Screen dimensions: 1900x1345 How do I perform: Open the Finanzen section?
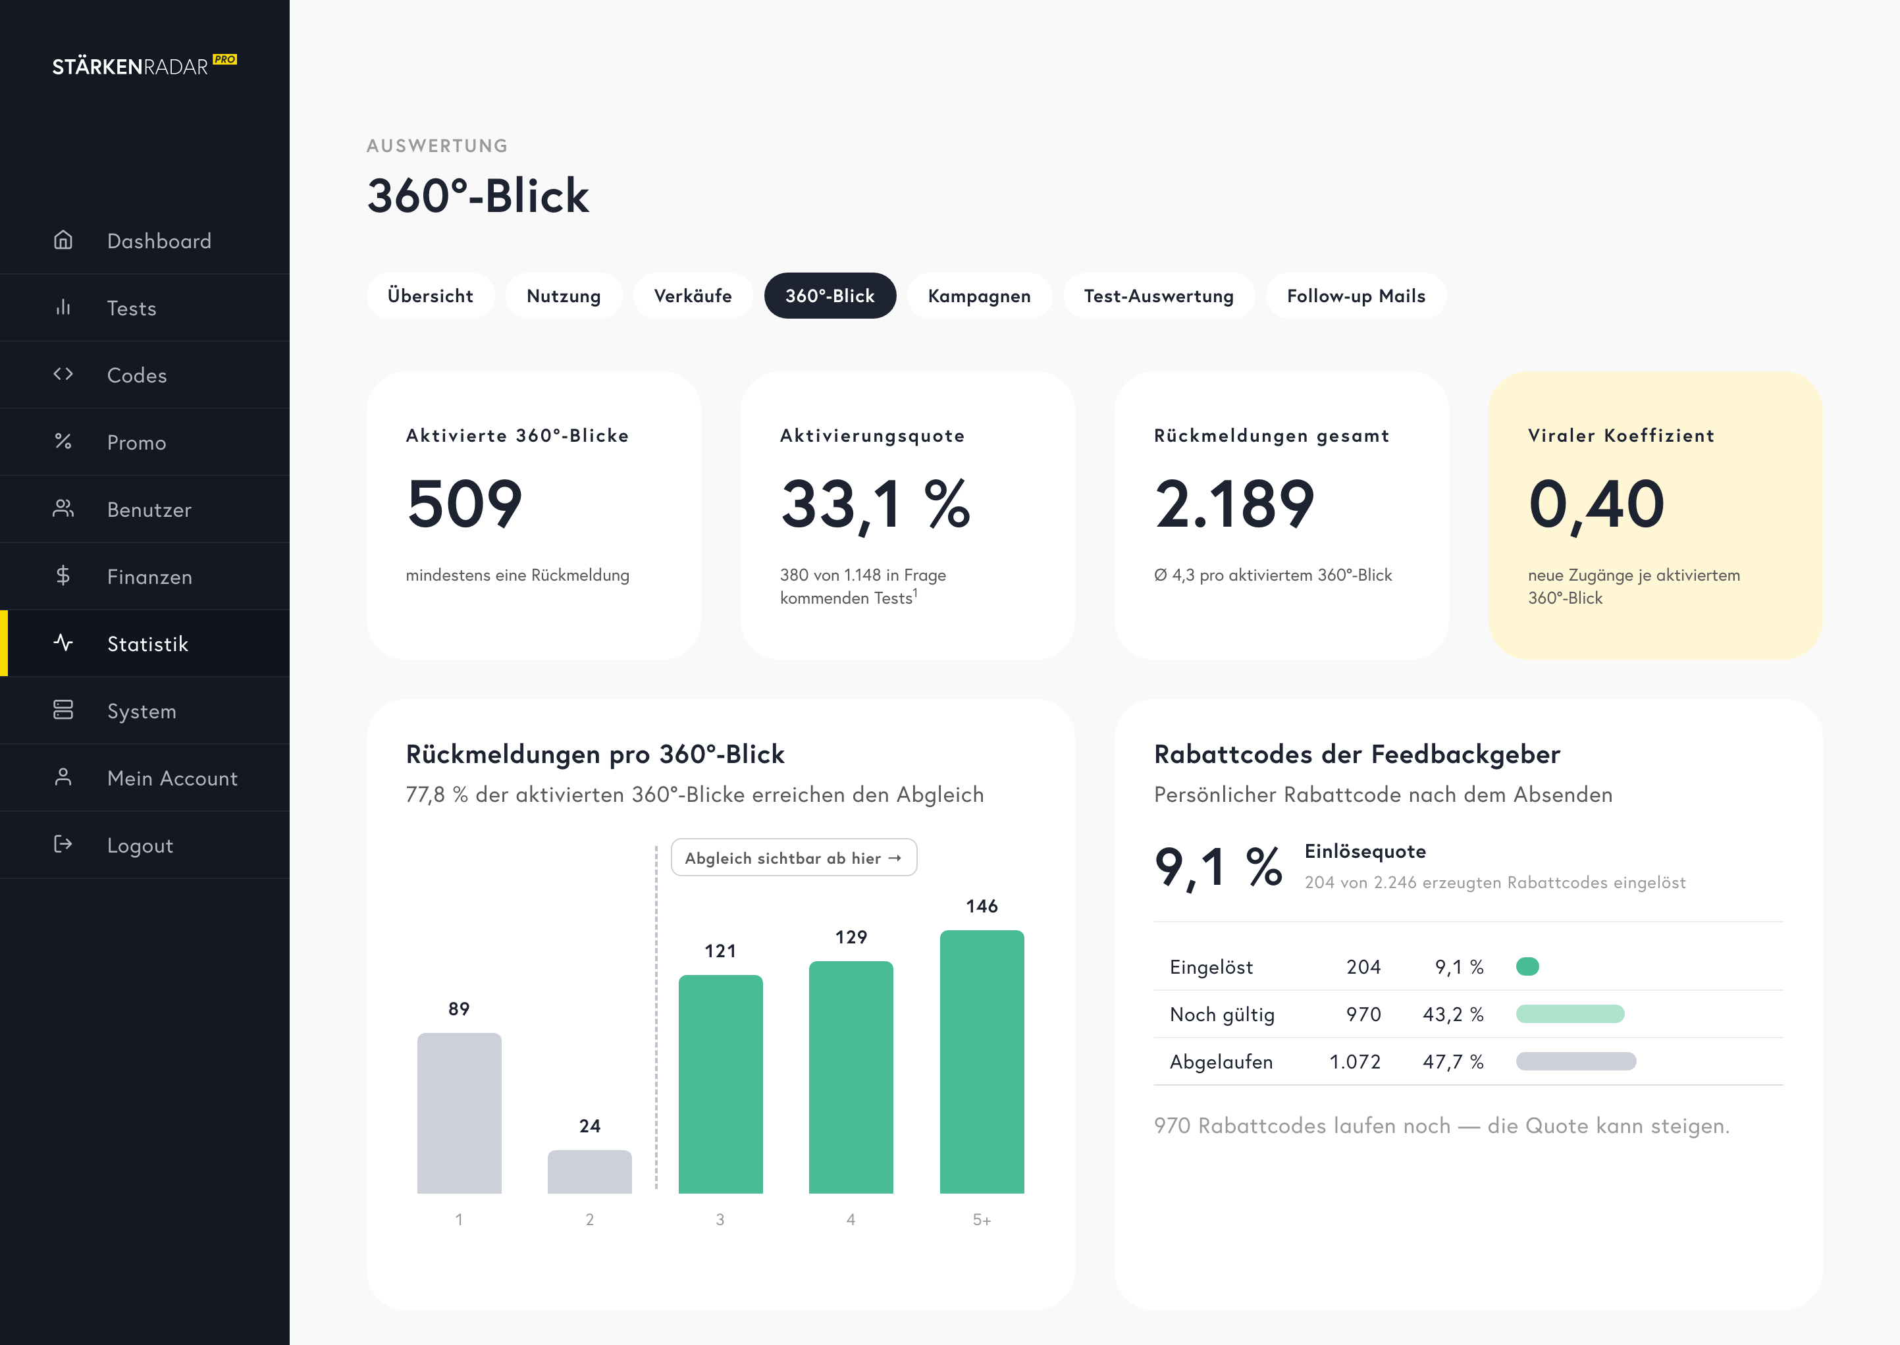tap(145, 575)
